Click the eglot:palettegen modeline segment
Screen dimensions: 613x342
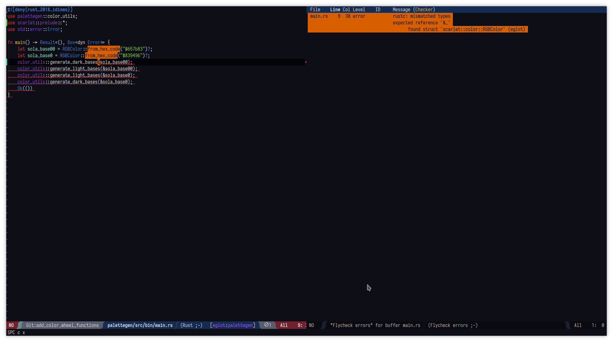click(x=233, y=325)
